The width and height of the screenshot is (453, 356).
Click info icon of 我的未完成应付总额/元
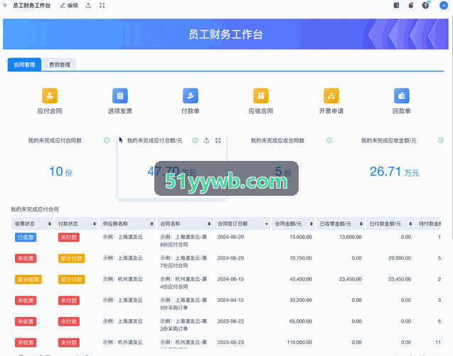(195, 140)
